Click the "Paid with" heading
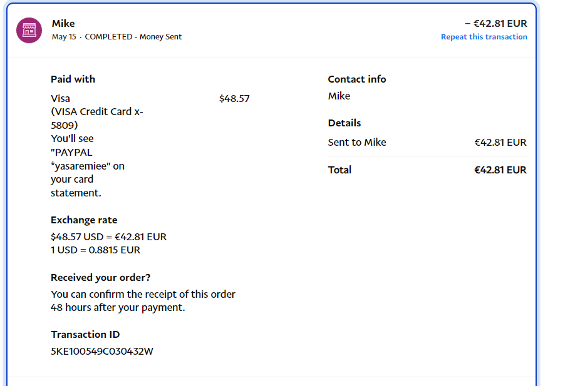The width and height of the screenshot is (585, 386). pyautogui.click(x=73, y=79)
